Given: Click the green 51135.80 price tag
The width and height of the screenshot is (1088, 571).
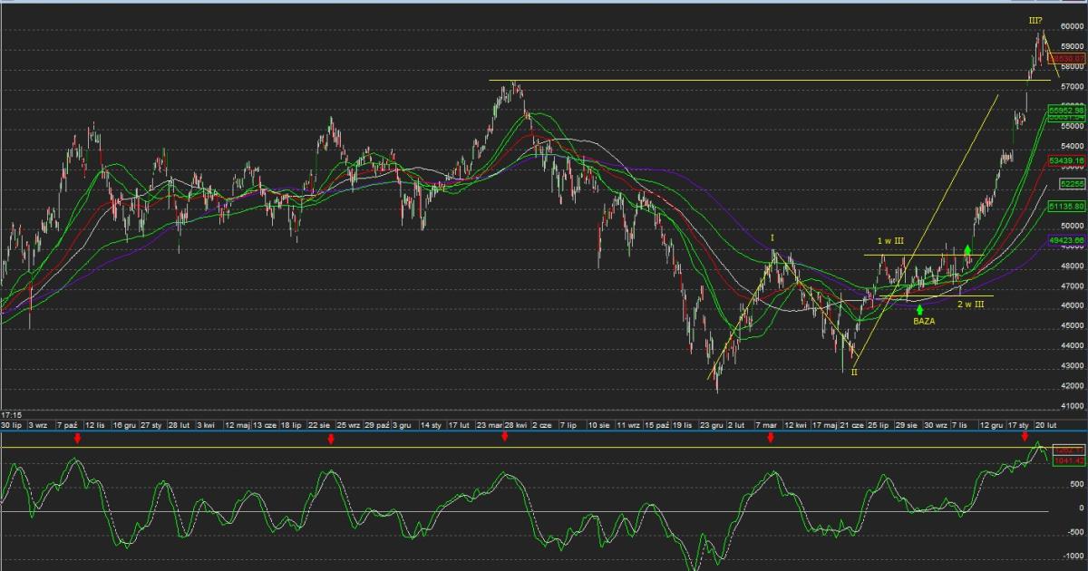Looking at the screenshot, I should (1066, 207).
